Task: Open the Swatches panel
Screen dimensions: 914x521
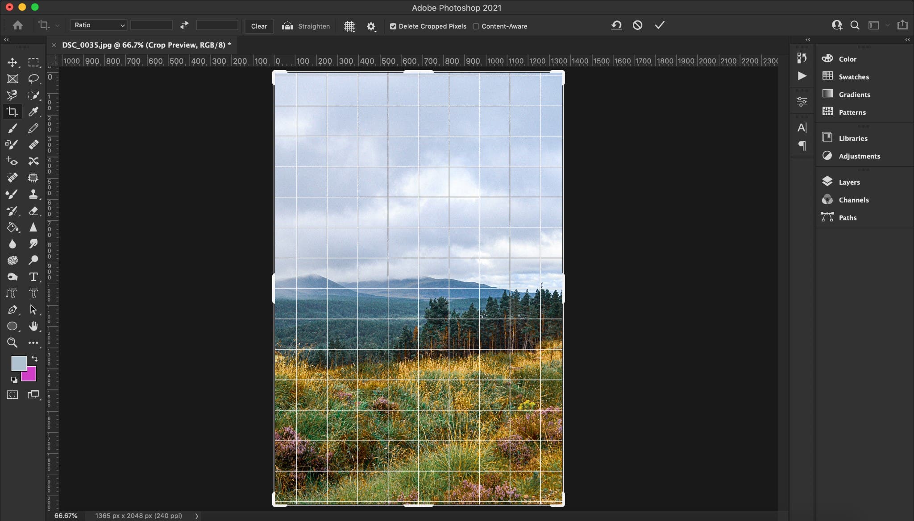Action: (x=853, y=77)
